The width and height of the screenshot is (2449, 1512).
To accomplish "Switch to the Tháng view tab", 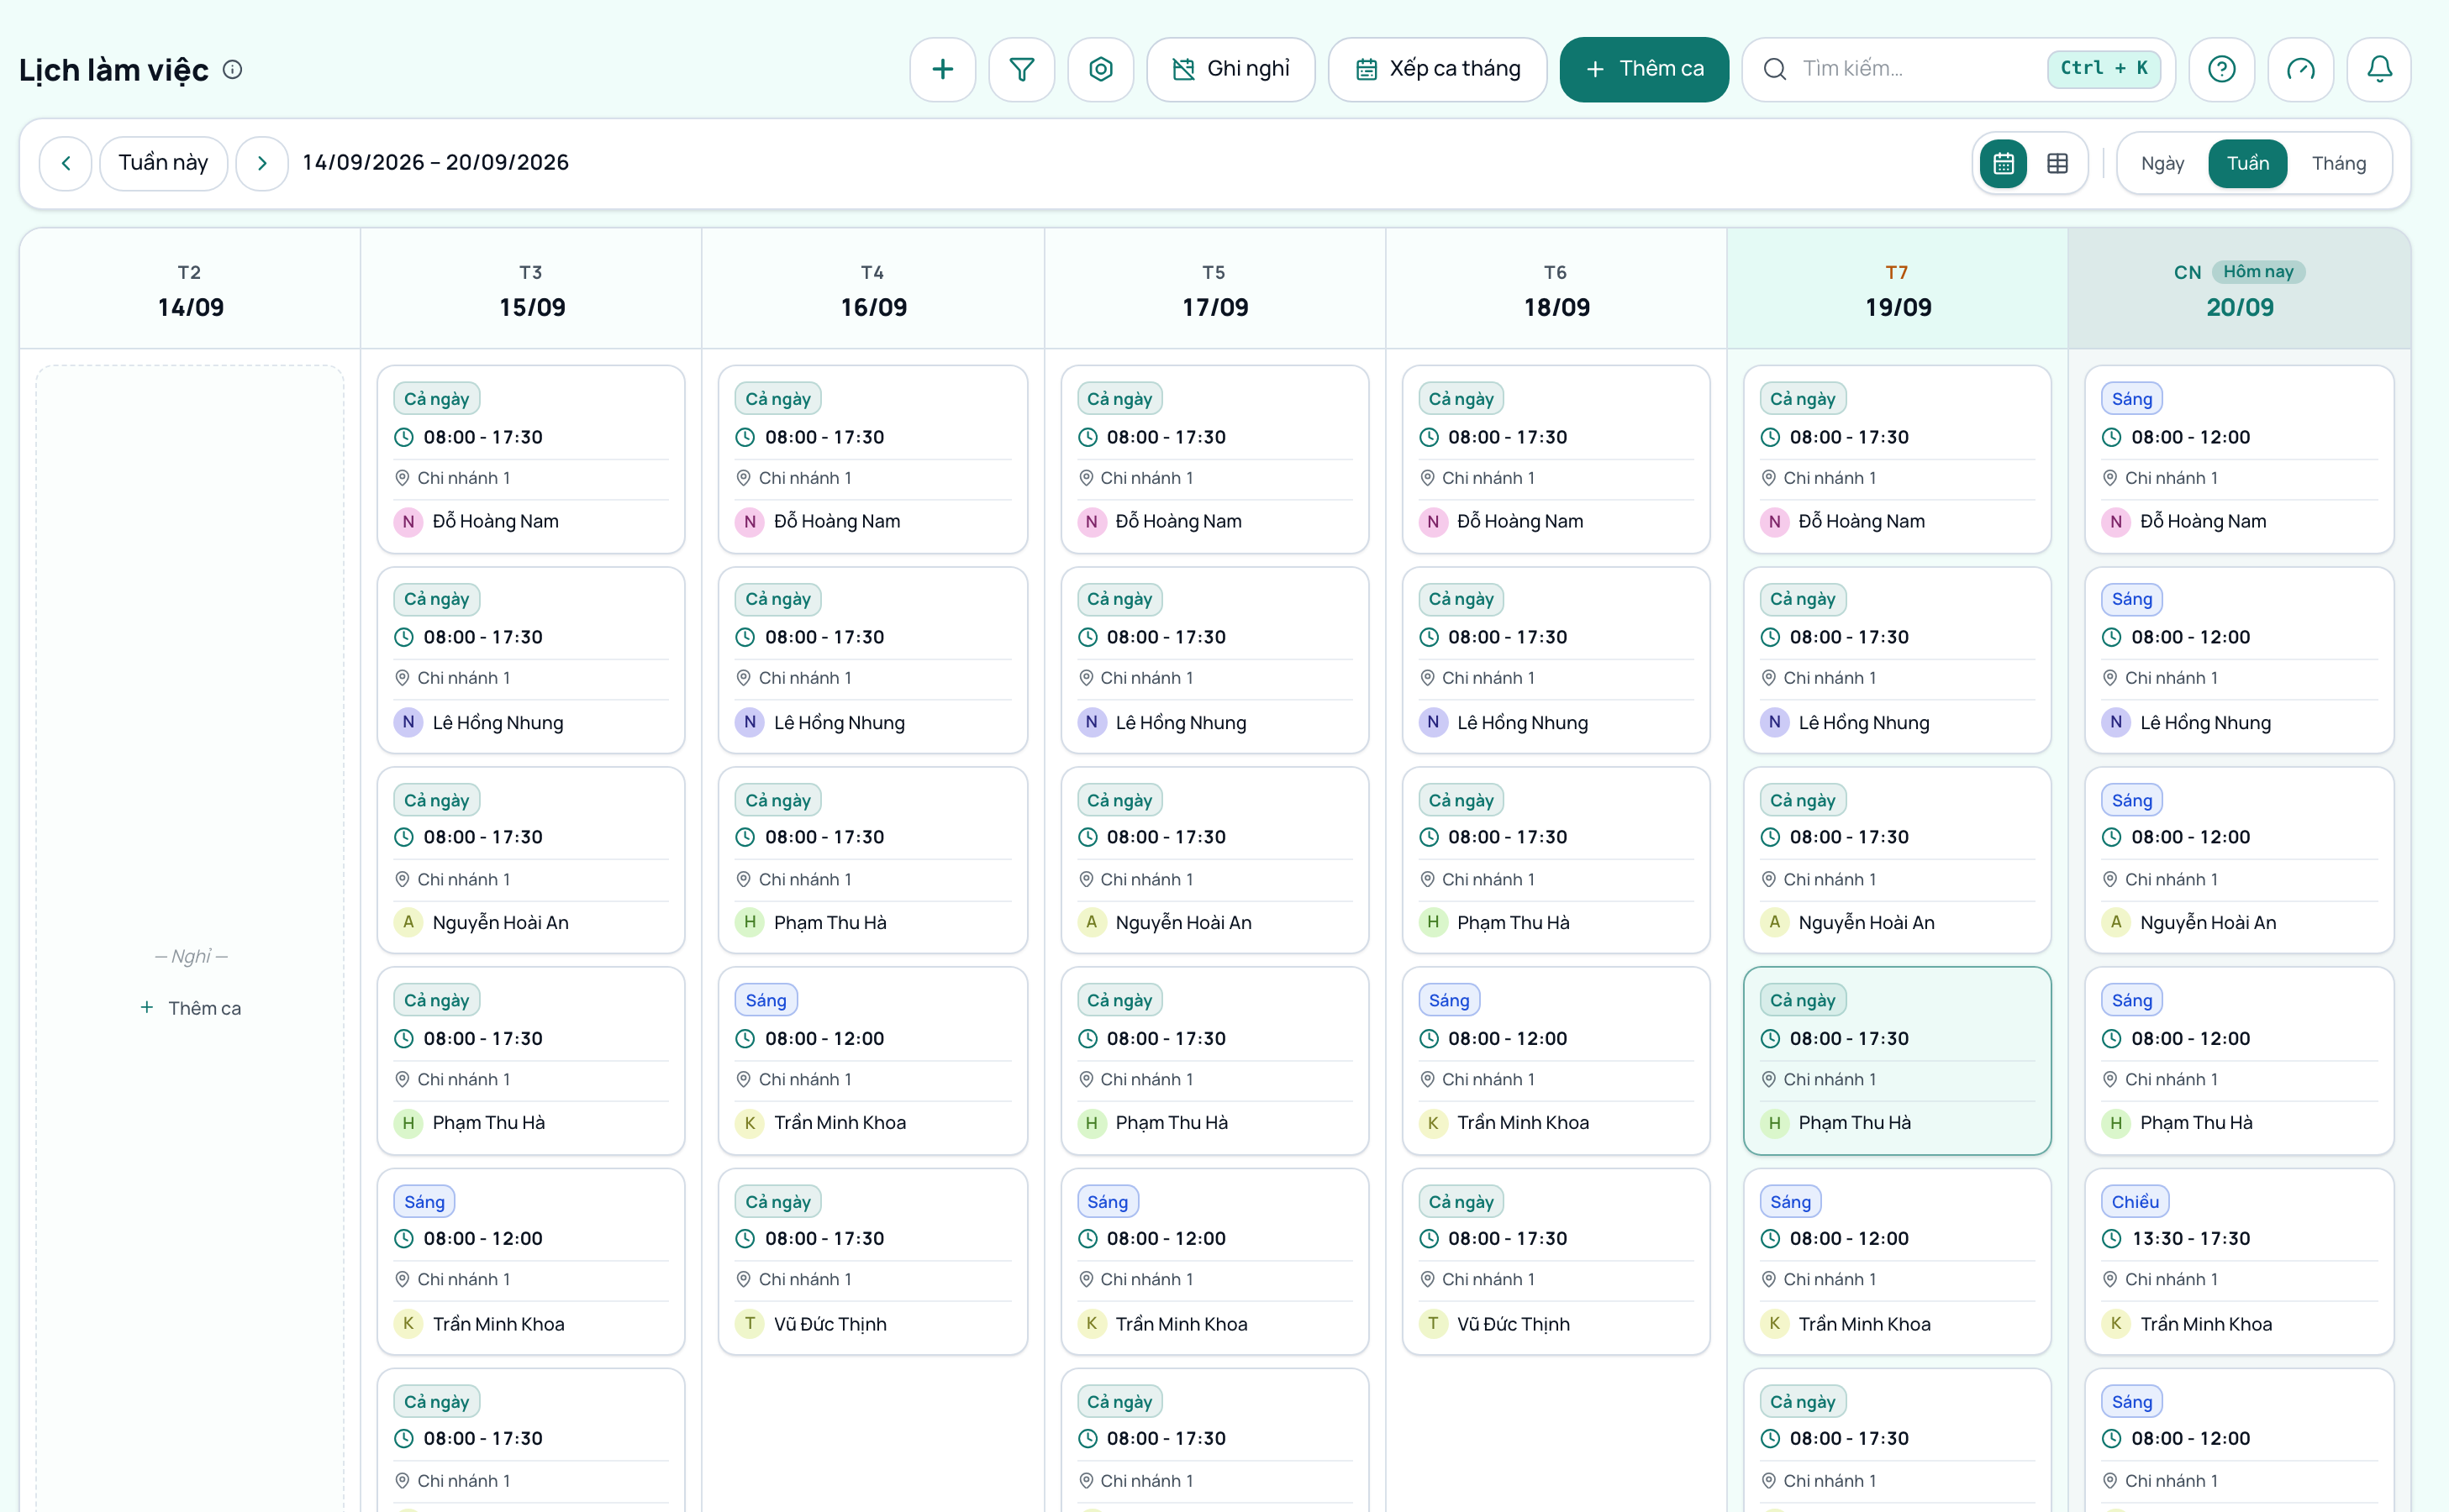I will 2338,163.
